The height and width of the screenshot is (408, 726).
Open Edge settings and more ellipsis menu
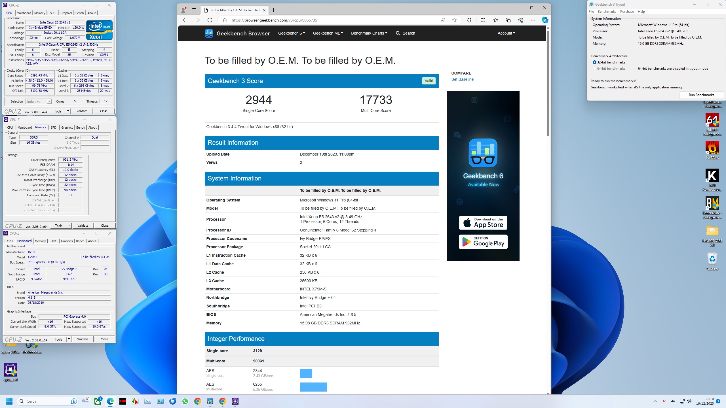coord(533,20)
